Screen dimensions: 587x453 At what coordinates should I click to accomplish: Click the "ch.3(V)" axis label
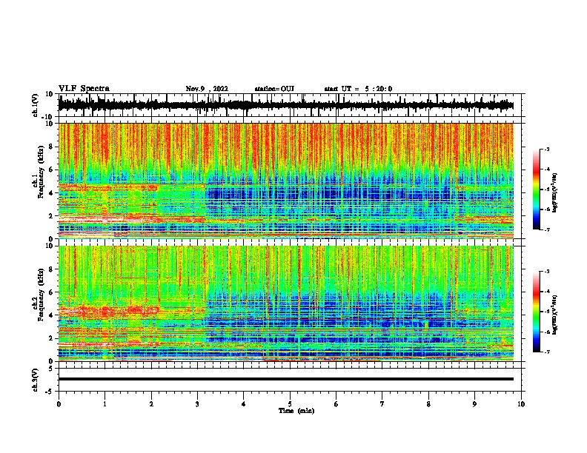tap(36, 380)
